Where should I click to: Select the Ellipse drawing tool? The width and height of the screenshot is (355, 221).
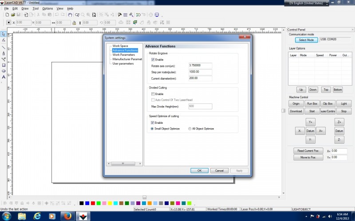click(x=4, y=71)
